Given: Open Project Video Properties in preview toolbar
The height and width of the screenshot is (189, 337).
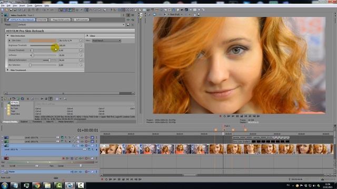Looking at the screenshot, I should [x=149, y=15].
